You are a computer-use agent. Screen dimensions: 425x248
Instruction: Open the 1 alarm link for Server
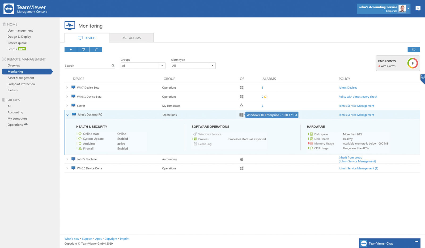coord(263,106)
